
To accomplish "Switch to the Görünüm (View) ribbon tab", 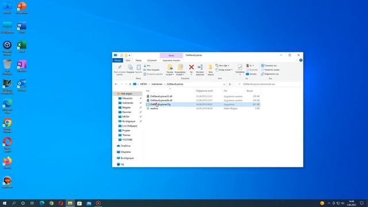I will tap(152, 60).
